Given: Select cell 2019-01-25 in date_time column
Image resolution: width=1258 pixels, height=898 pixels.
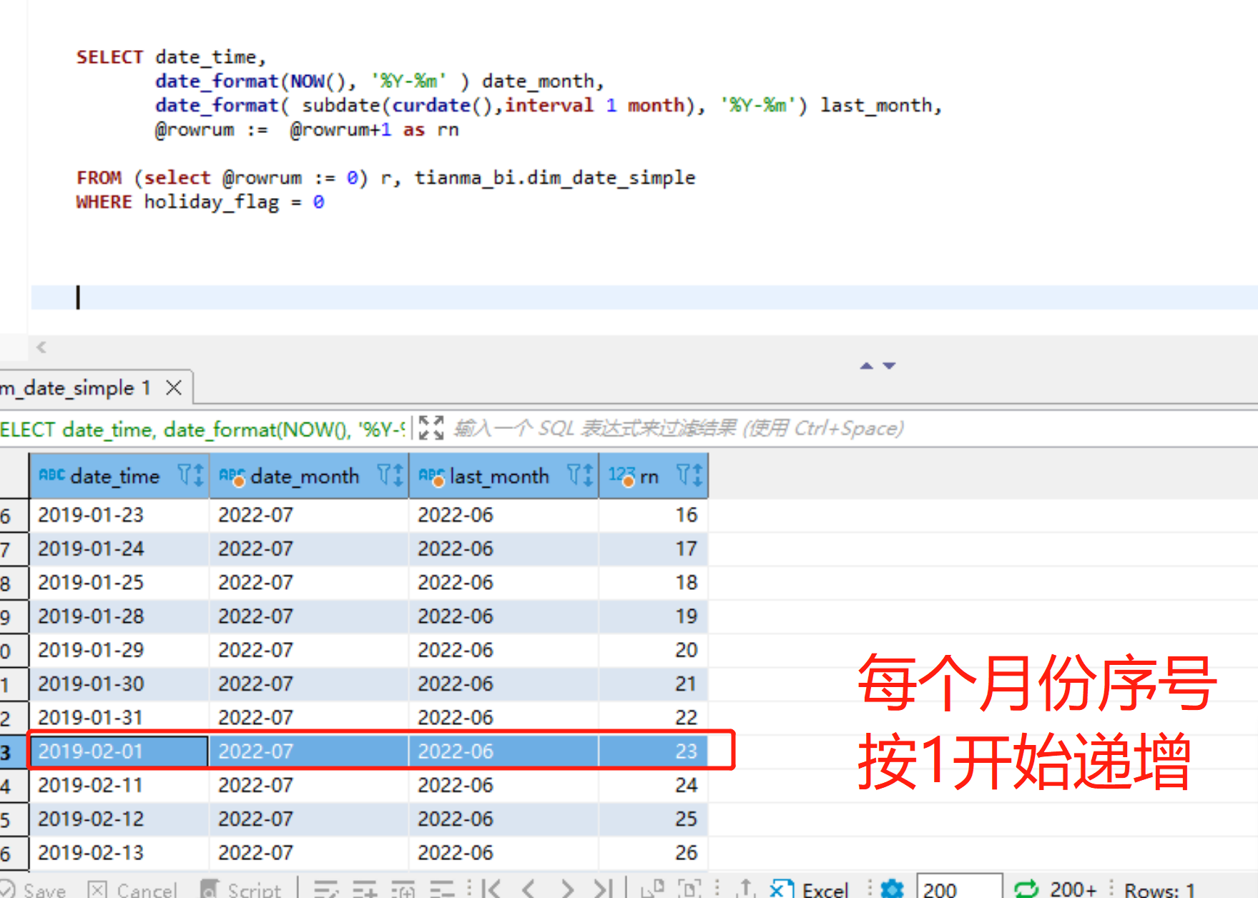Looking at the screenshot, I should coord(119,582).
